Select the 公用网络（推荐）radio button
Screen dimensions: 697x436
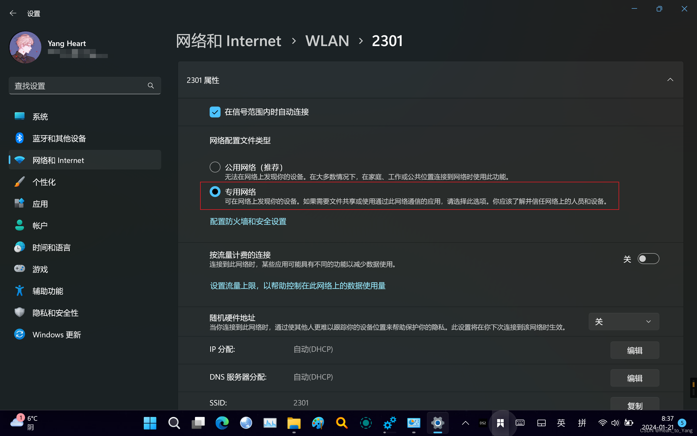point(215,167)
